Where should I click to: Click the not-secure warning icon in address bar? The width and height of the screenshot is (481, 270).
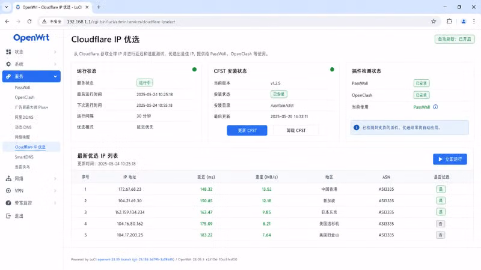(44, 22)
